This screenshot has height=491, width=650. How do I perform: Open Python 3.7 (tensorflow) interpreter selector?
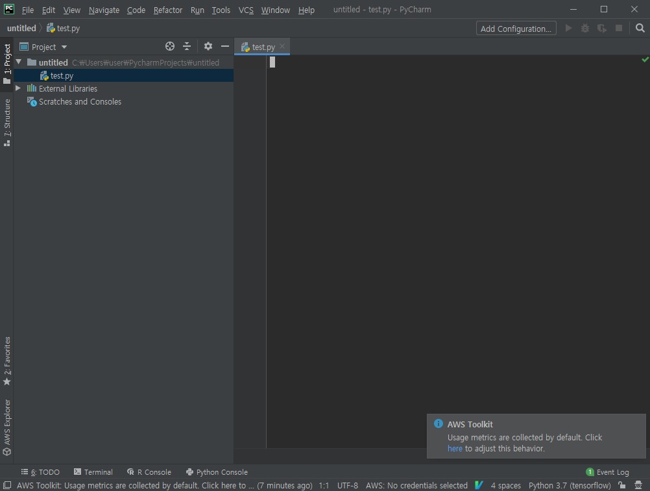570,486
